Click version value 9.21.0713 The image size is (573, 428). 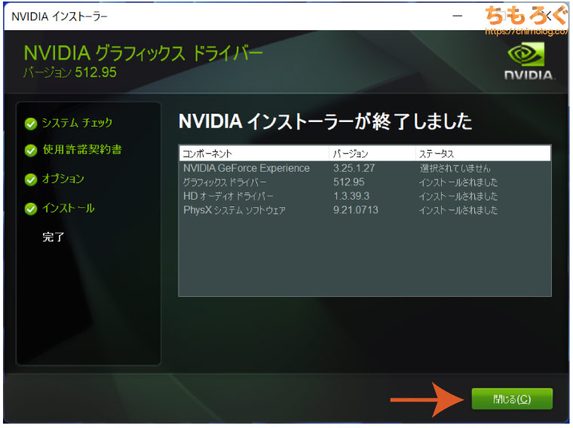click(x=356, y=210)
